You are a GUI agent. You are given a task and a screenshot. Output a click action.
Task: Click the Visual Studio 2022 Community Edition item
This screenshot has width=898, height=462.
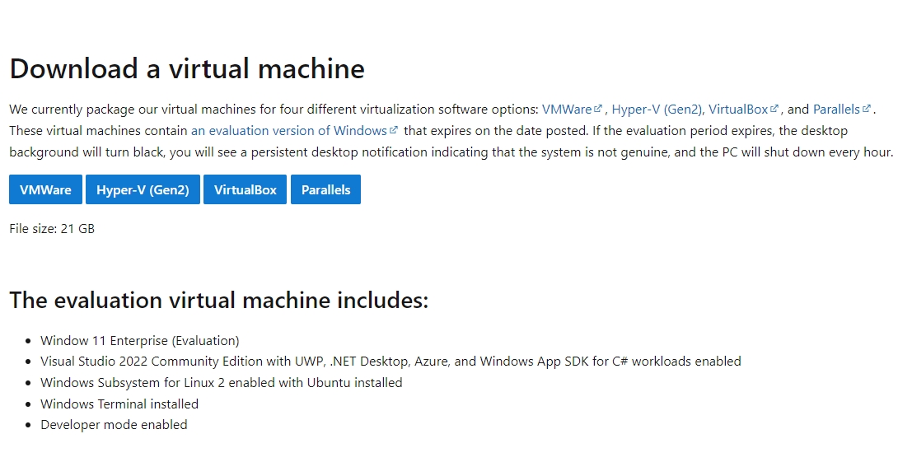tap(391, 362)
